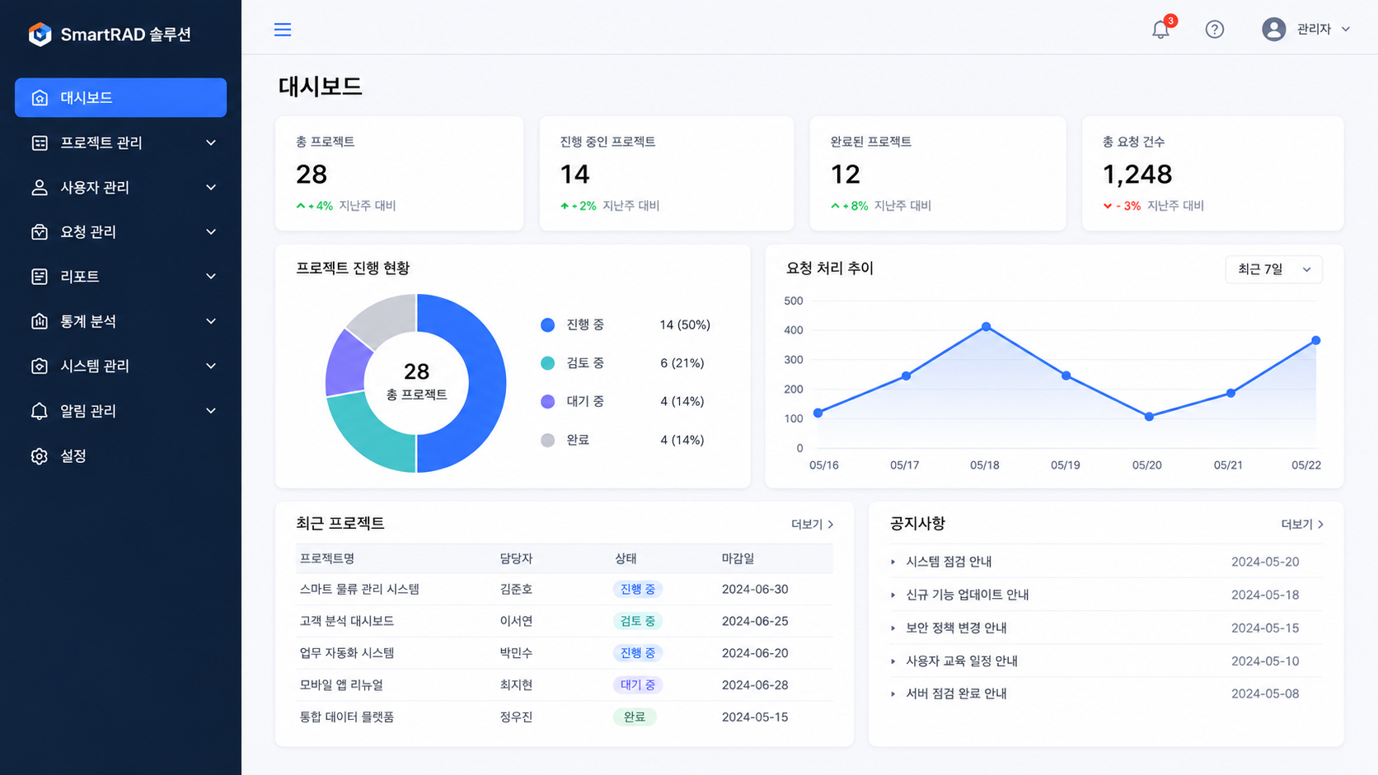The height and width of the screenshot is (775, 1378).
Task: Toggle the hamburger sidebar menu icon
Action: 283,30
